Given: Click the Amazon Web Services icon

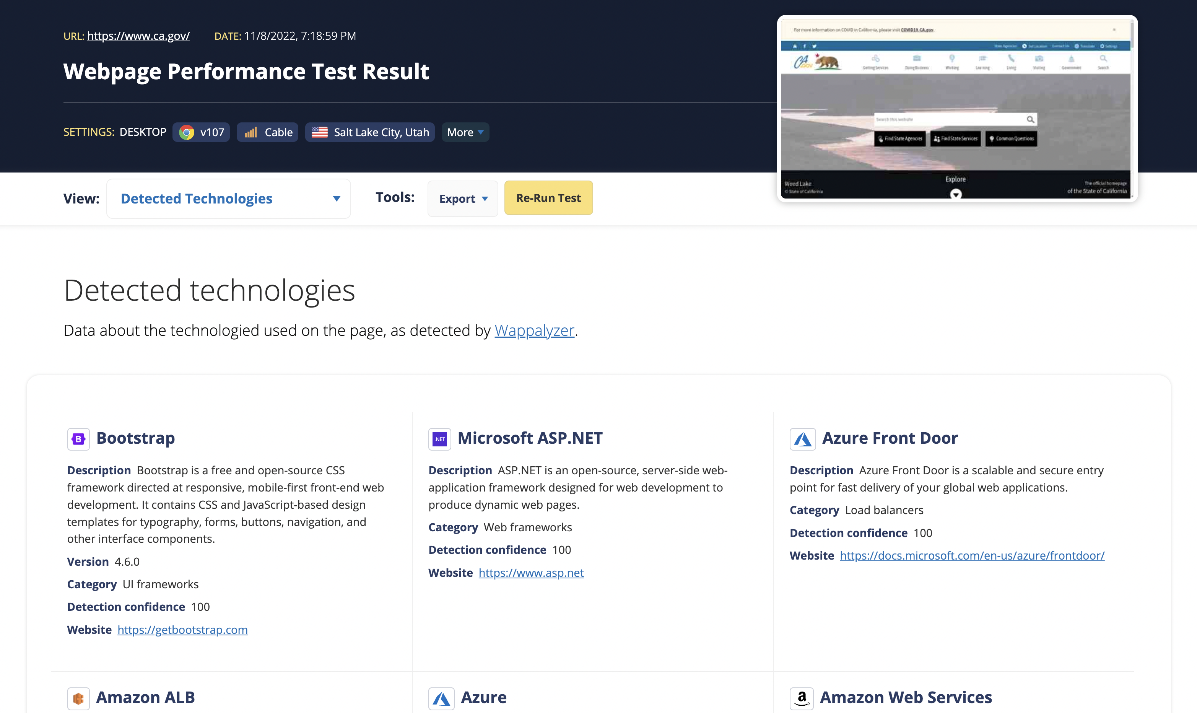Looking at the screenshot, I should tap(801, 698).
